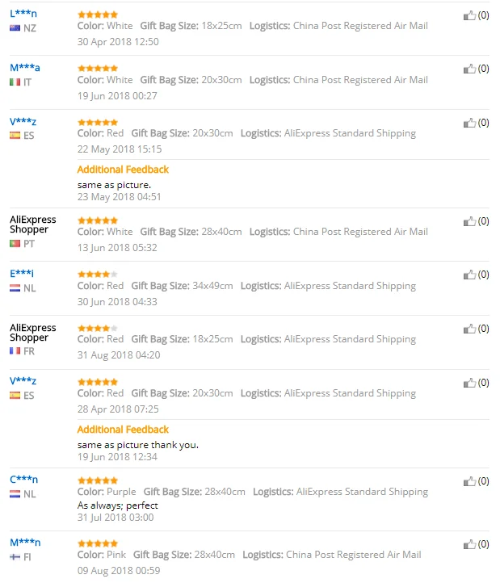500x583 pixels.
Task: Thumbs-up the AliExpress Shopper FR review
Action: point(469,329)
